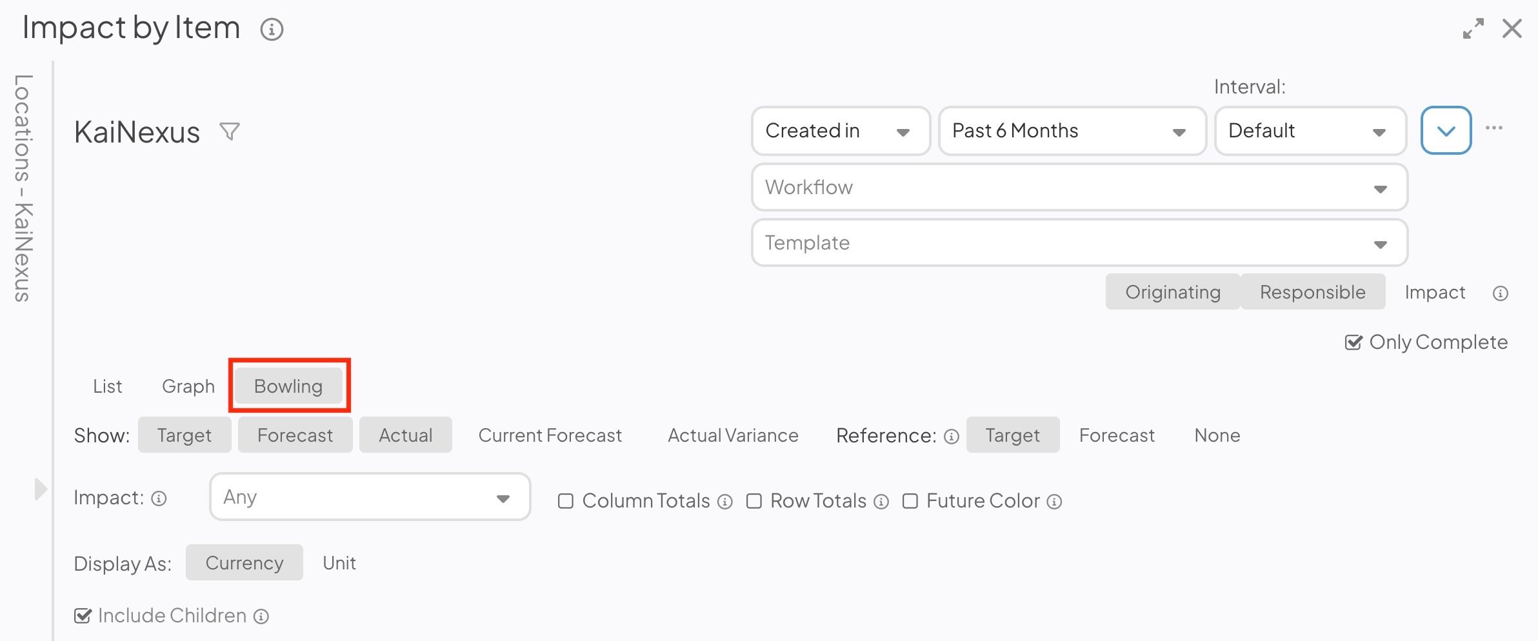
Task: Click the expand to fullscreen arrows icon
Action: pyautogui.click(x=1473, y=28)
